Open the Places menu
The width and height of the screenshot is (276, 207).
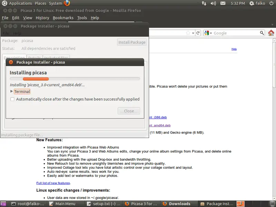tap(40, 3)
